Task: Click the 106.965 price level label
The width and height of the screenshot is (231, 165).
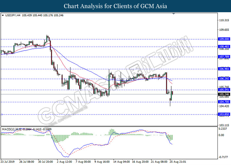Action: (224, 69)
